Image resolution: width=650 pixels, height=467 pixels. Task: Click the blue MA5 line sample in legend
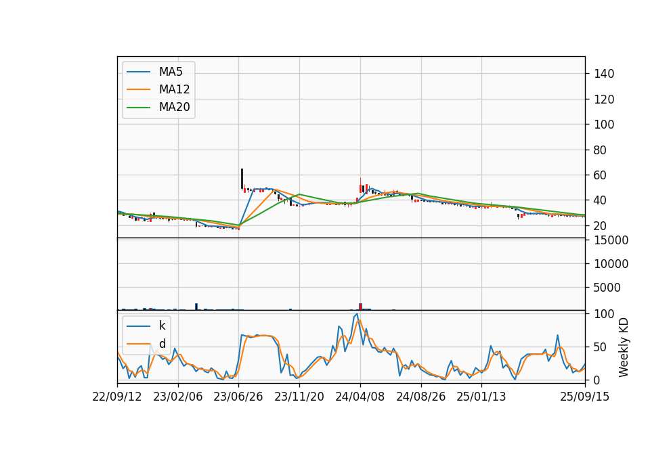tap(138, 72)
